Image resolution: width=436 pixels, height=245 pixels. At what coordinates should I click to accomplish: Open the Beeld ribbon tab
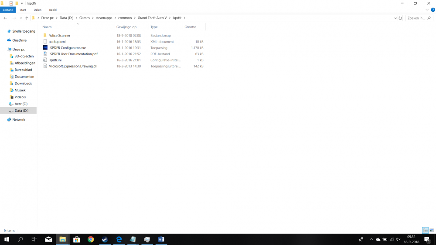pos(53,10)
